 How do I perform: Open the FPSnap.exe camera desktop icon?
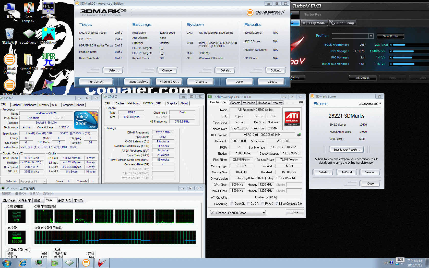(x=29, y=88)
